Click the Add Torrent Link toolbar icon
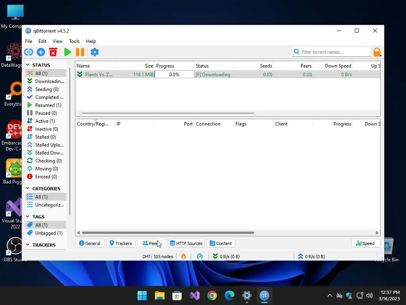This screenshot has width=406, height=305. click(29, 52)
